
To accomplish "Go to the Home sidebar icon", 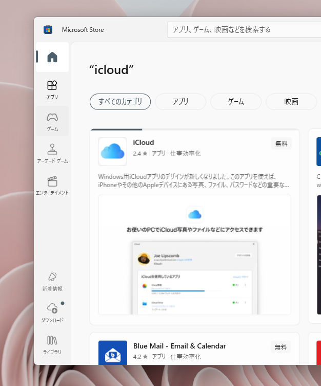I will (x=52, y=57).
